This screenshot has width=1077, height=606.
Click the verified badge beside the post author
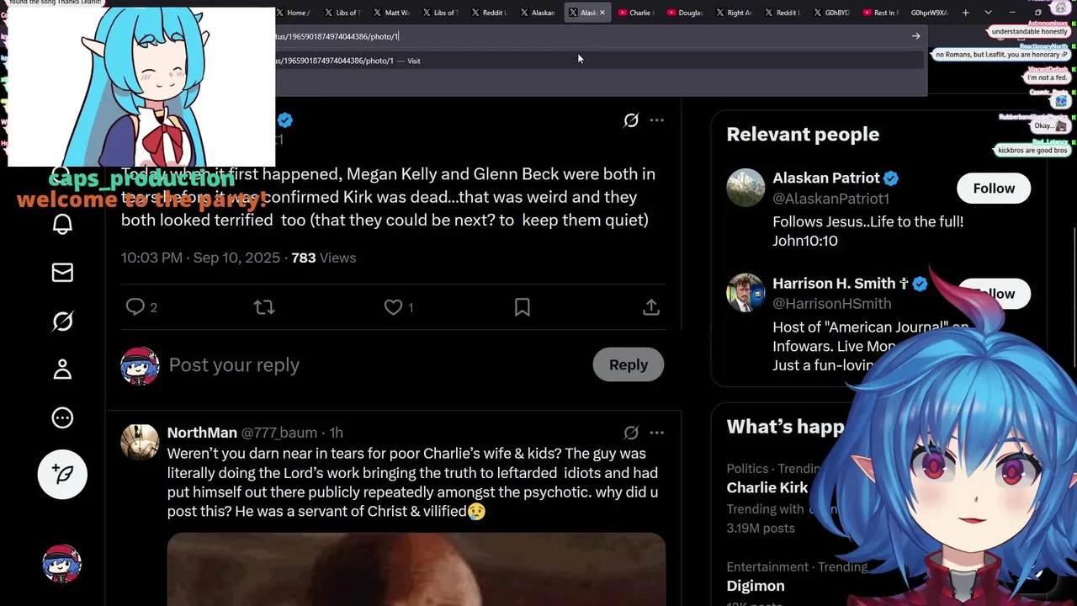click(x=284, y=120)
